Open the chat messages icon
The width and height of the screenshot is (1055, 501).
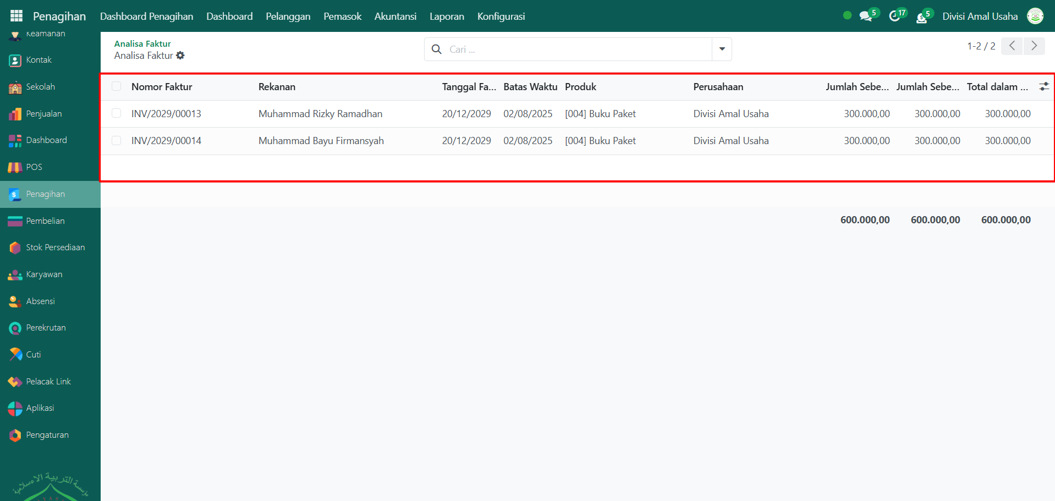tap(866, 16)
